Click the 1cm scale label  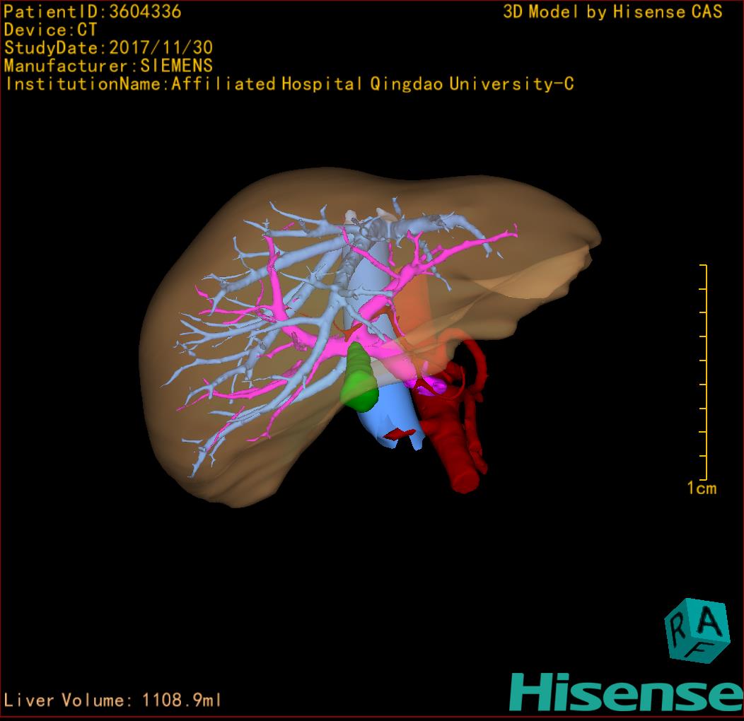[701, 488]
